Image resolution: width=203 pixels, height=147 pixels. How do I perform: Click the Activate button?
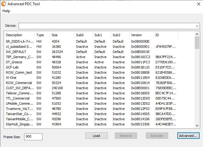point(157,136)
